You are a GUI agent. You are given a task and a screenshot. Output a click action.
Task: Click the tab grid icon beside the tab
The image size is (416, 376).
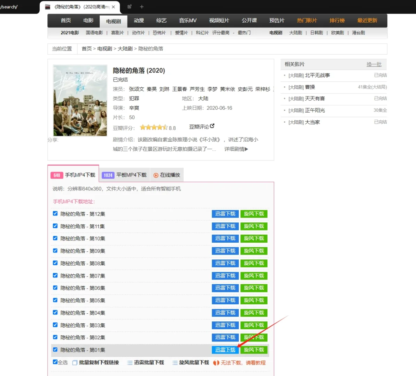[130, 7]
